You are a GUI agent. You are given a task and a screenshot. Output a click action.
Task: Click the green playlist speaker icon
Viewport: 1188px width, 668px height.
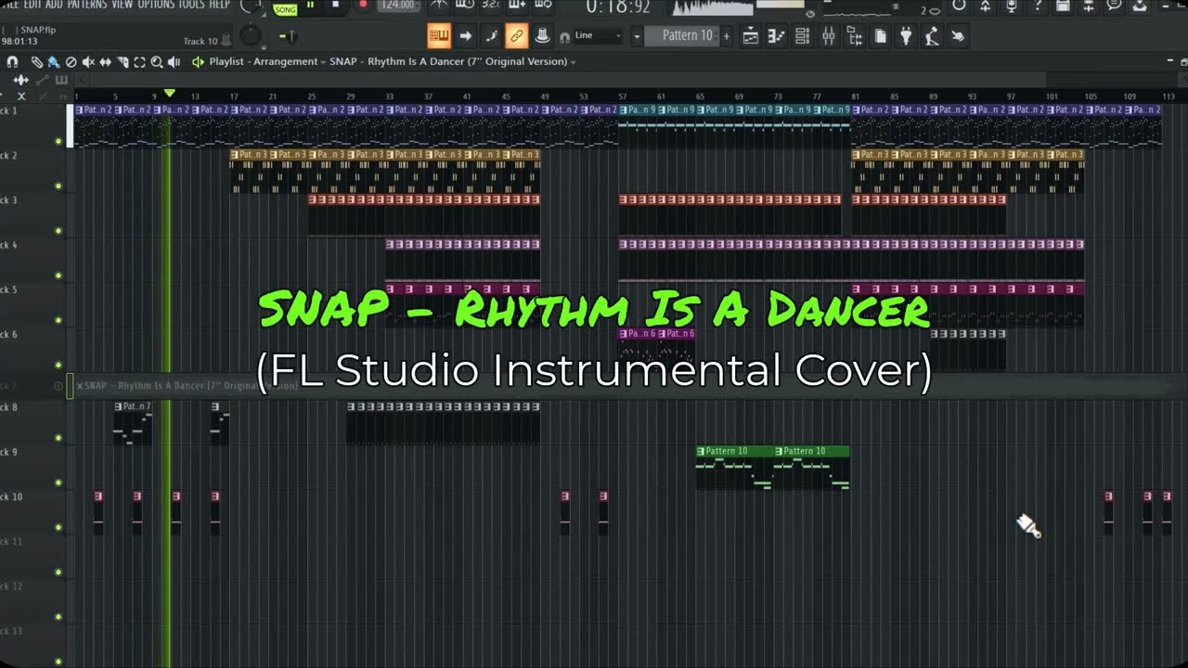pyautogui.click(x=198, y=62)
